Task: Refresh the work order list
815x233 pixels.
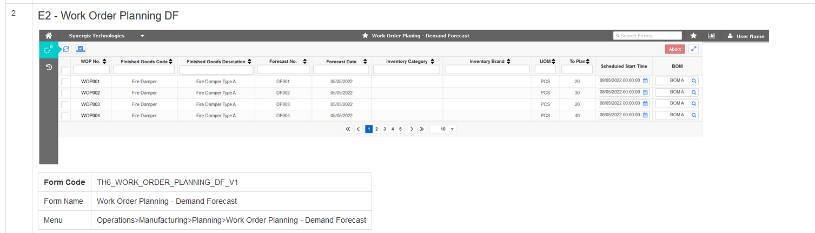Action: (x=66, y=49)
